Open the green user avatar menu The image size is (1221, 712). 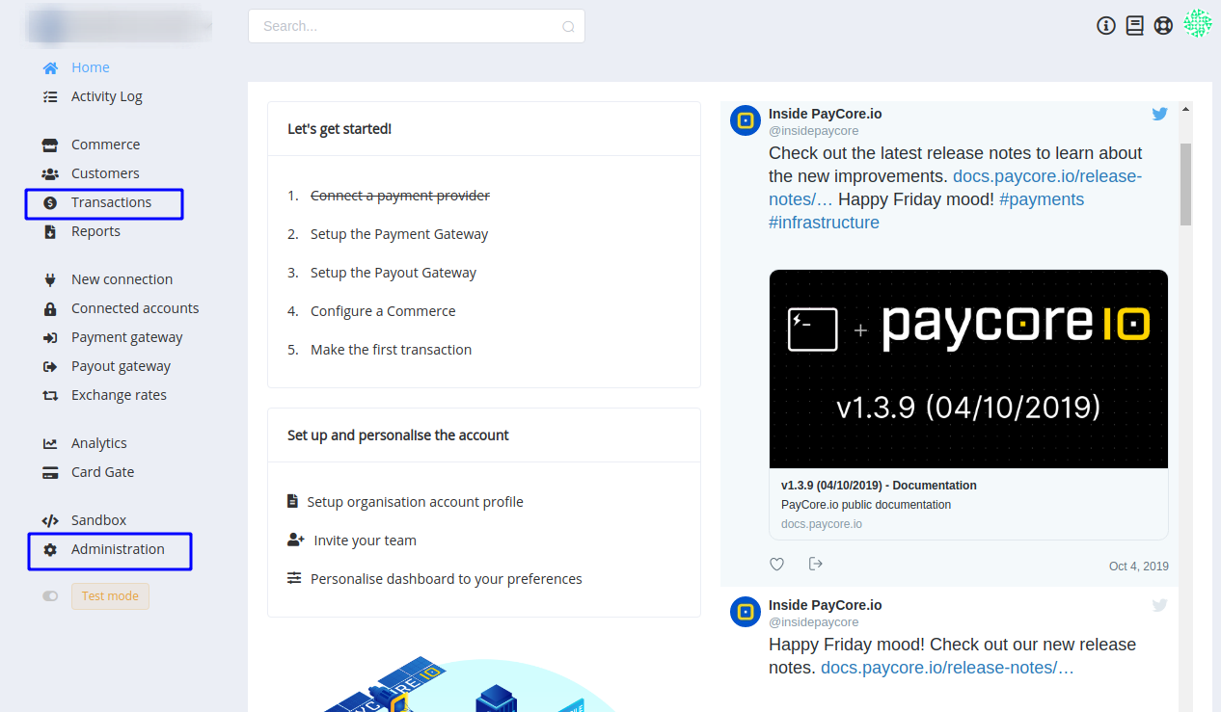pos(1198,24)
